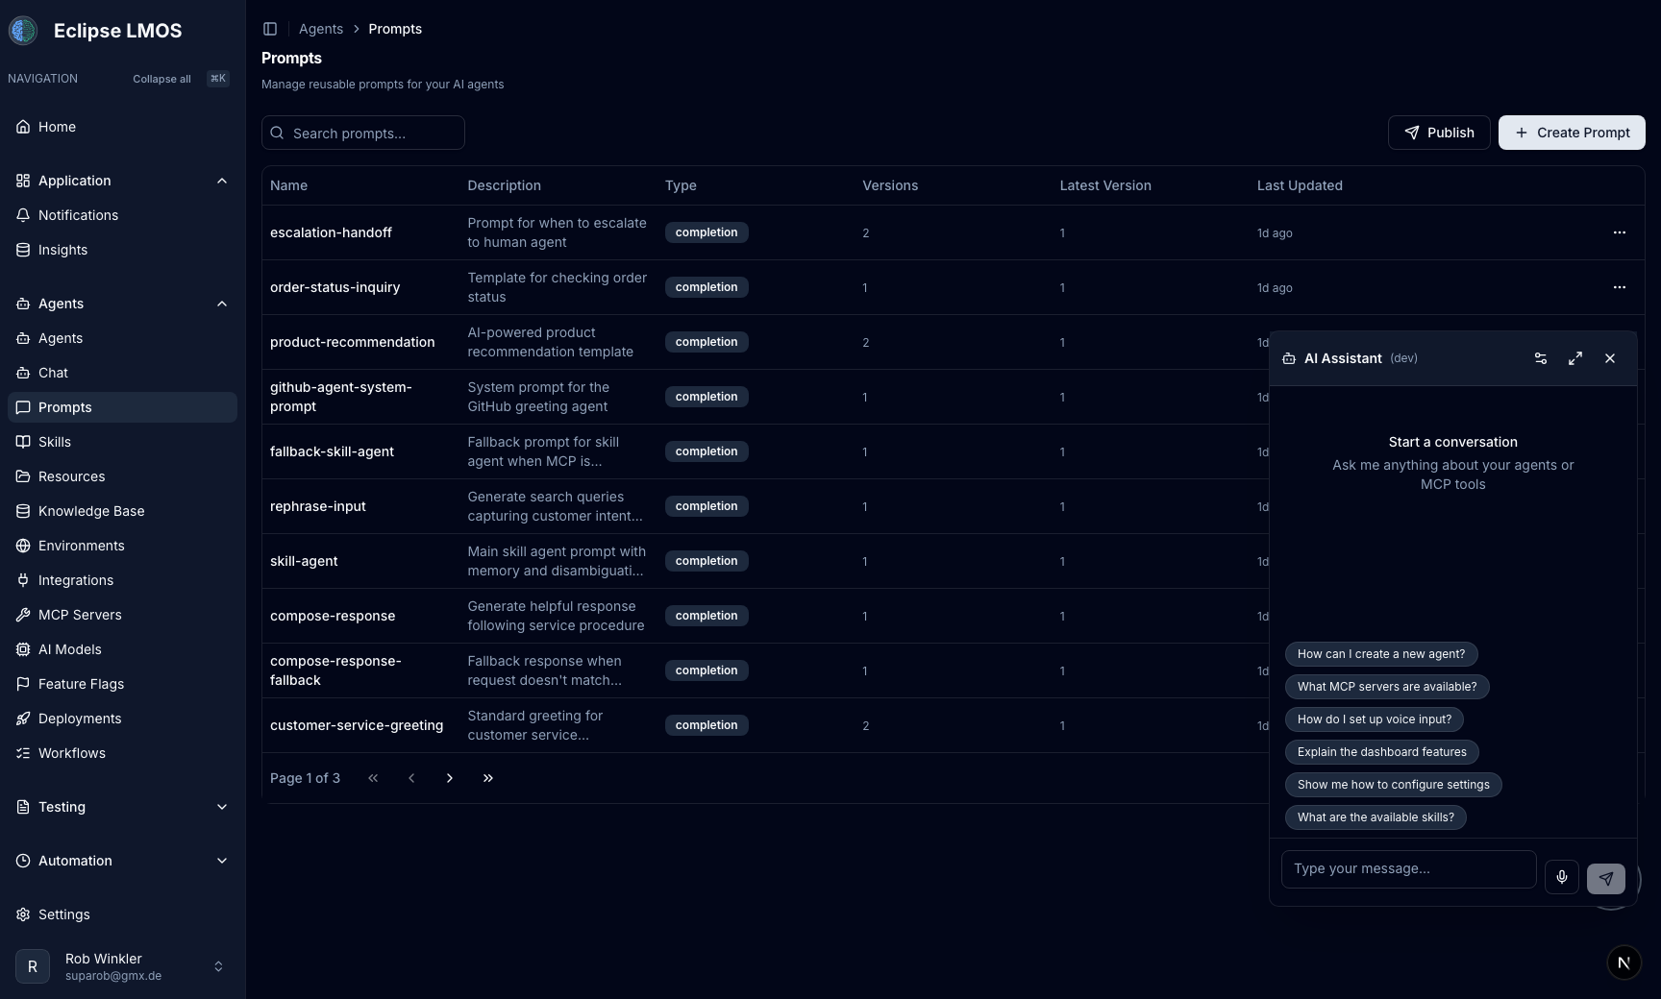Collapse the Agents section chevron

[x=222, y=304]
